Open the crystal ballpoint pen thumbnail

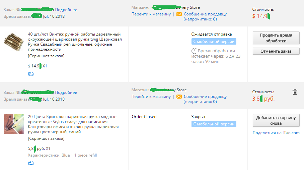[x=14, y=124]
